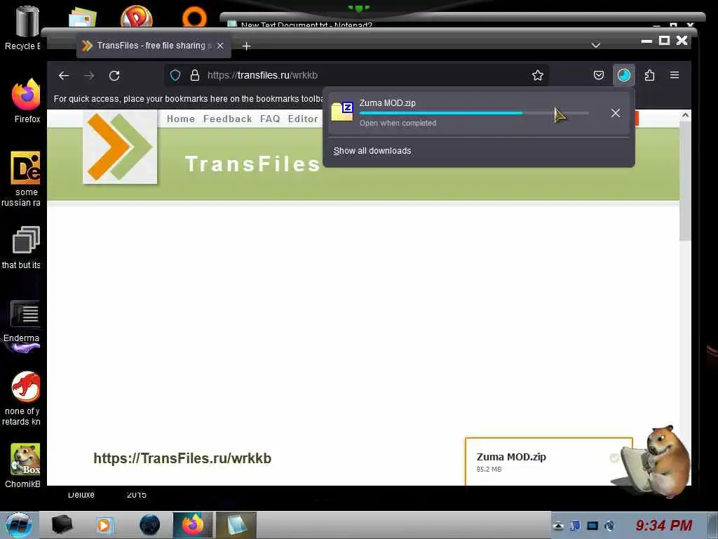Open the Recycle Bin desktop icon
718x539 pixels.
[x=25, y=27]
